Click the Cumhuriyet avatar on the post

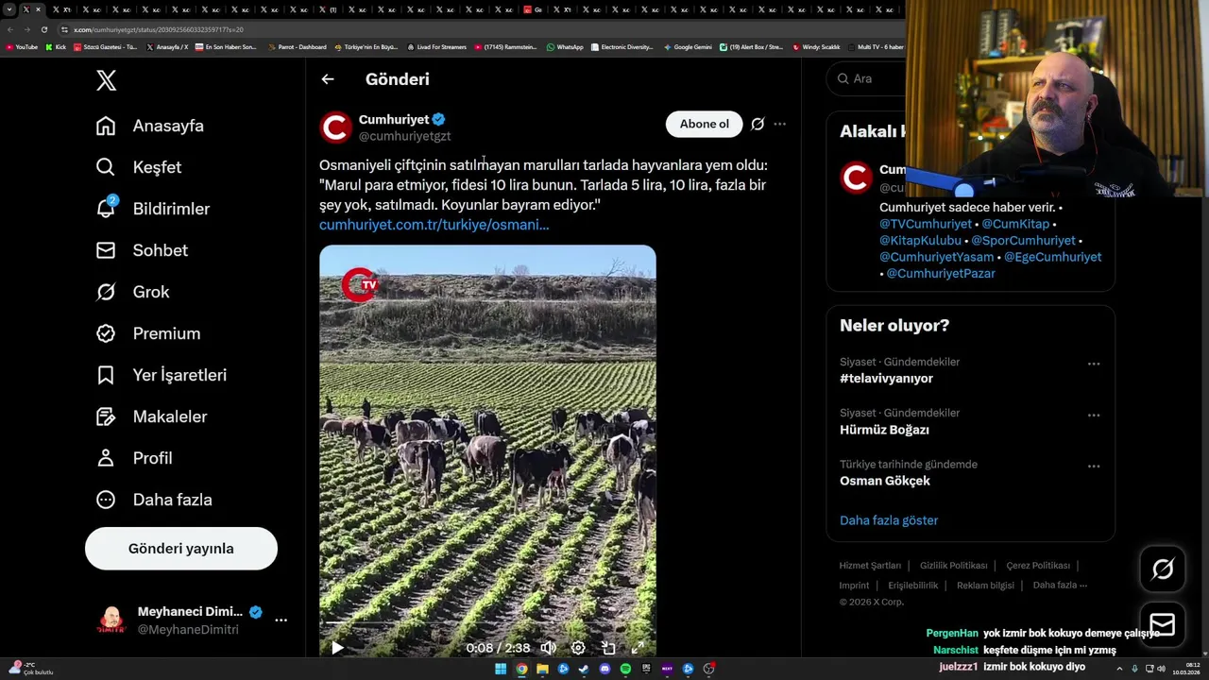pyautogui.click(x=335, y=127)
